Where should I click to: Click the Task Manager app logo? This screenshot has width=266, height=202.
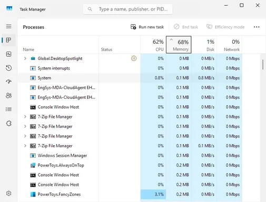click(x=9, y=8)
